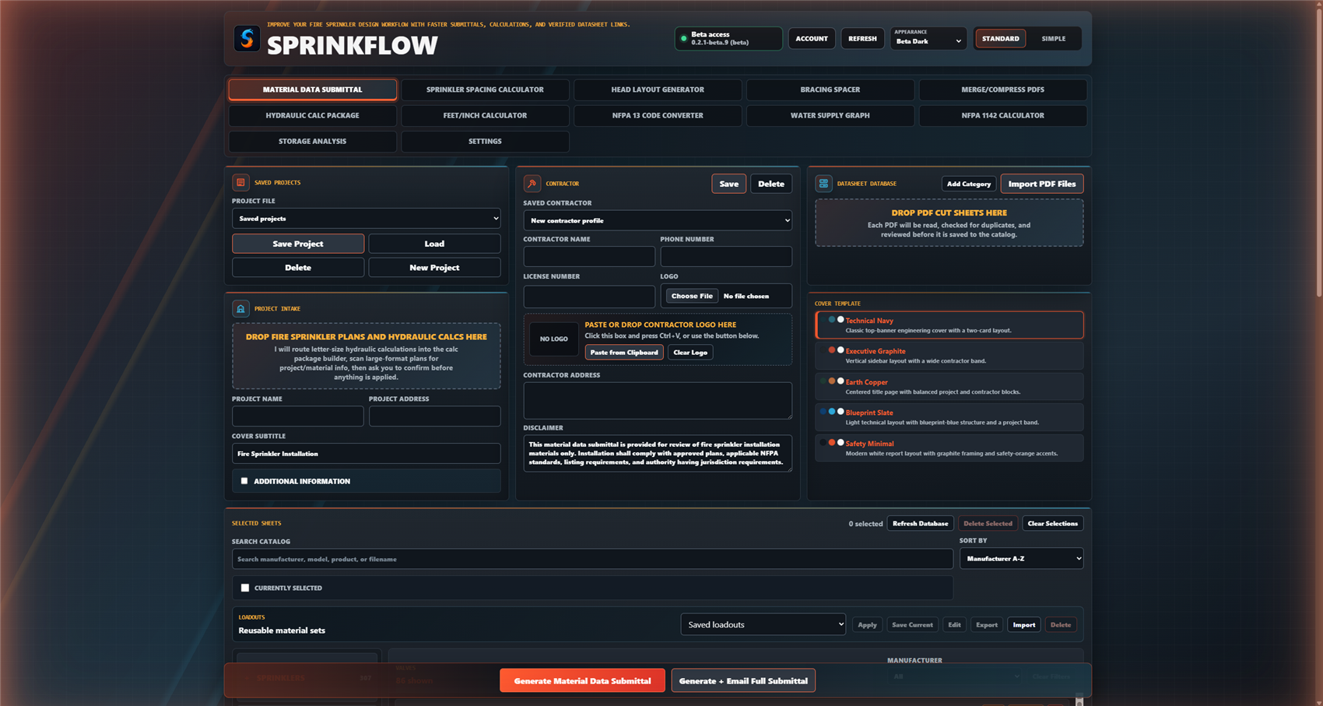Image resolution: width=1323 pixels, height=706 pixels.
Task: Click the Add Category button
Action: pos(969,184)
